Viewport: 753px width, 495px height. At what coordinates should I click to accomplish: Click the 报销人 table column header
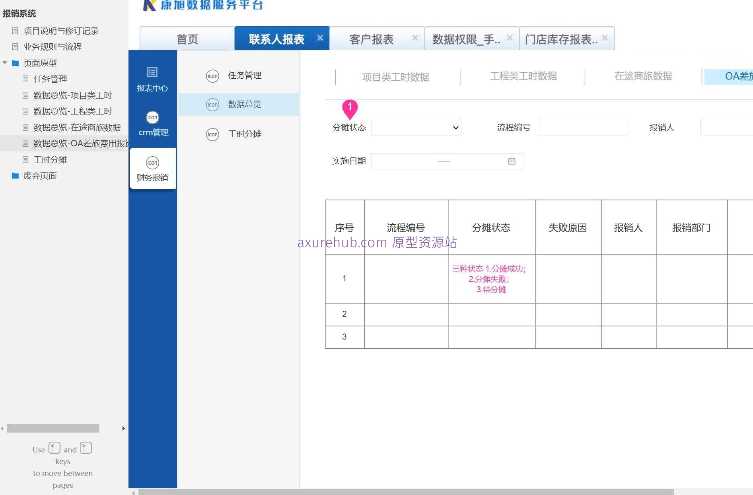click(x=628, y=227)
